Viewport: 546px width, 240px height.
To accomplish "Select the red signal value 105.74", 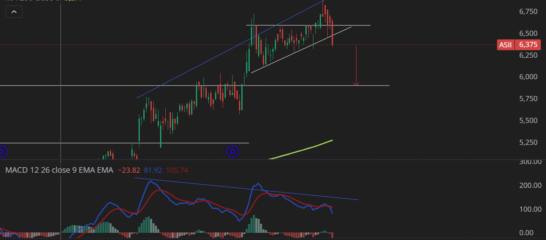I will click(x=177, y=170).
